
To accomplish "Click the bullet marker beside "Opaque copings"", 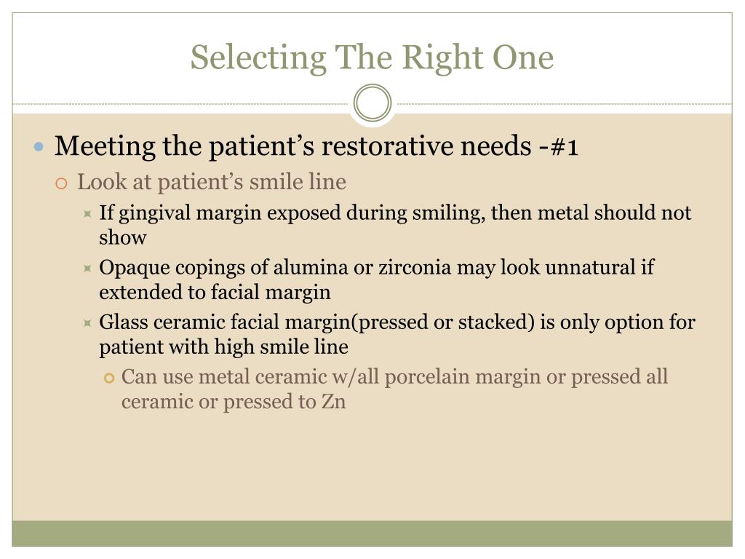I will (x=87, y=268).
